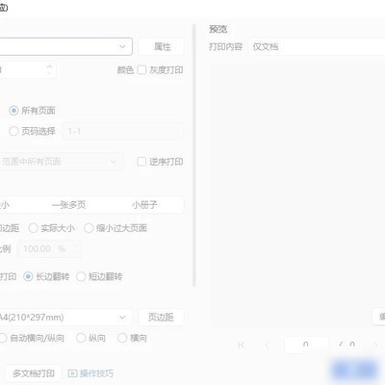Go to first preview page icon
Screen dimensions: 385x385
click(x=242, y=345)
